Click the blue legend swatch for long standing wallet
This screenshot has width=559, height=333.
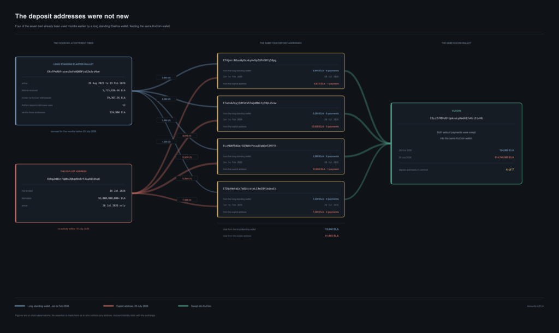(x=20, y=306)
